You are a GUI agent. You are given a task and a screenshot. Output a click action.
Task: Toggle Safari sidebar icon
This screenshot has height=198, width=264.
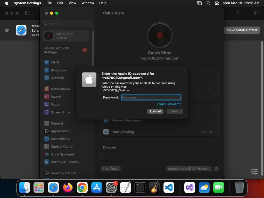28,13
